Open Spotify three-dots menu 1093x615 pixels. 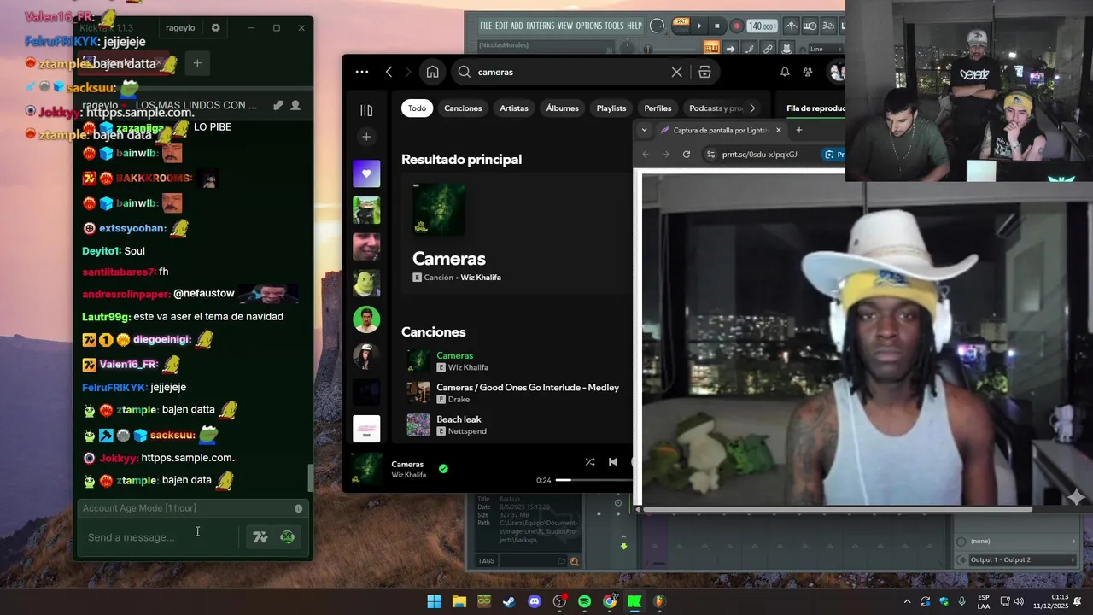click(362, 72)
